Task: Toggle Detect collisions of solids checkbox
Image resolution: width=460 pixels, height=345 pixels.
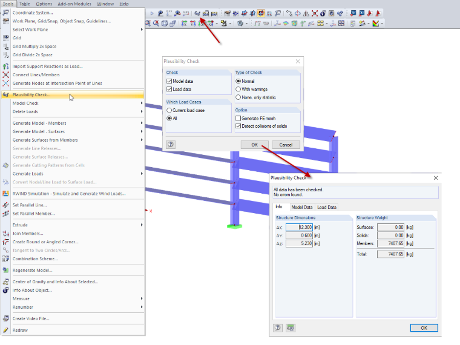Action: (238, 126)
